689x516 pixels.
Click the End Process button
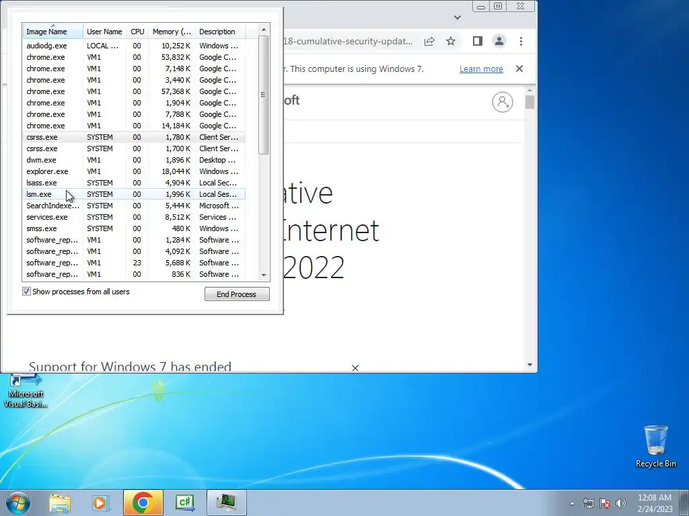[x=237, y=294]
